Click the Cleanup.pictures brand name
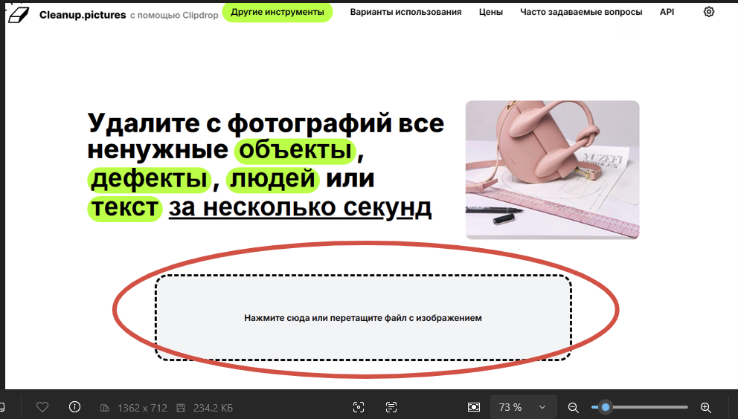Screen dimensions: 738x419 [x=83, y=15]
